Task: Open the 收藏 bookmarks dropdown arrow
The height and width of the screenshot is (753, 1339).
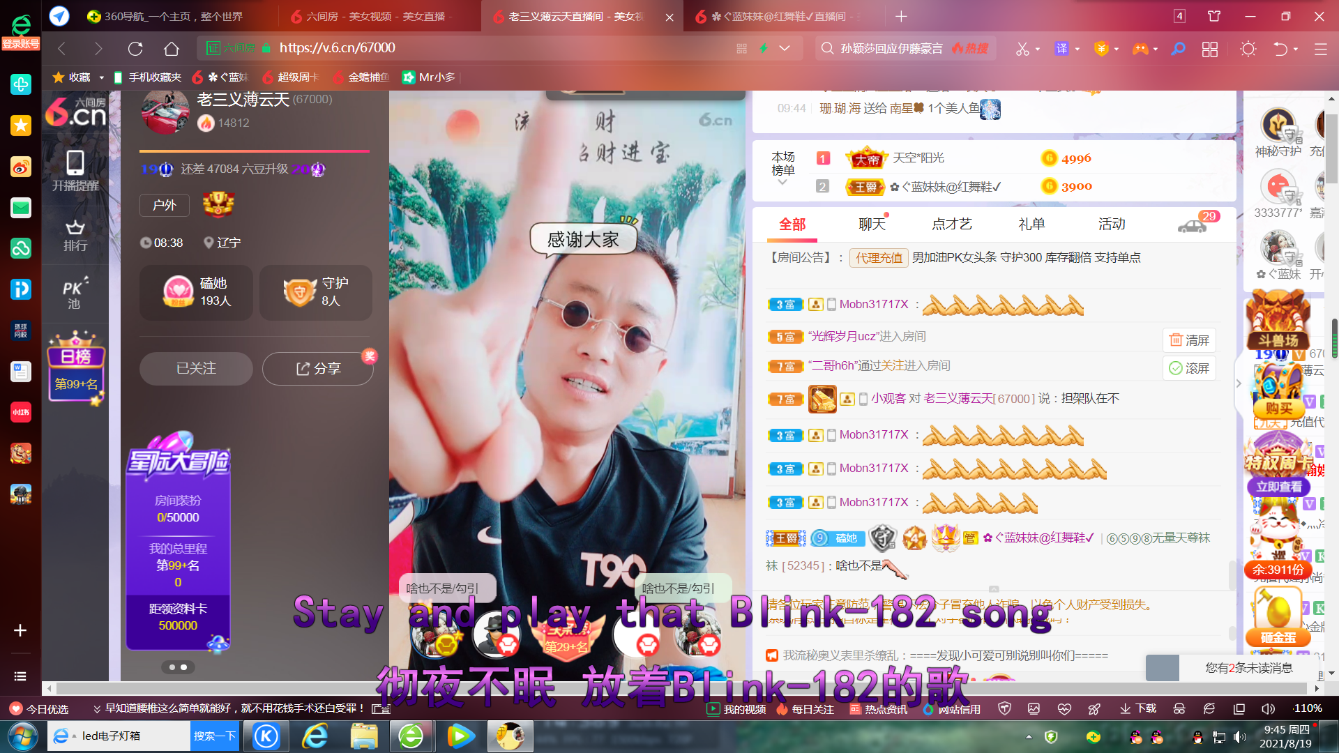Action: [x=101, y=77]
